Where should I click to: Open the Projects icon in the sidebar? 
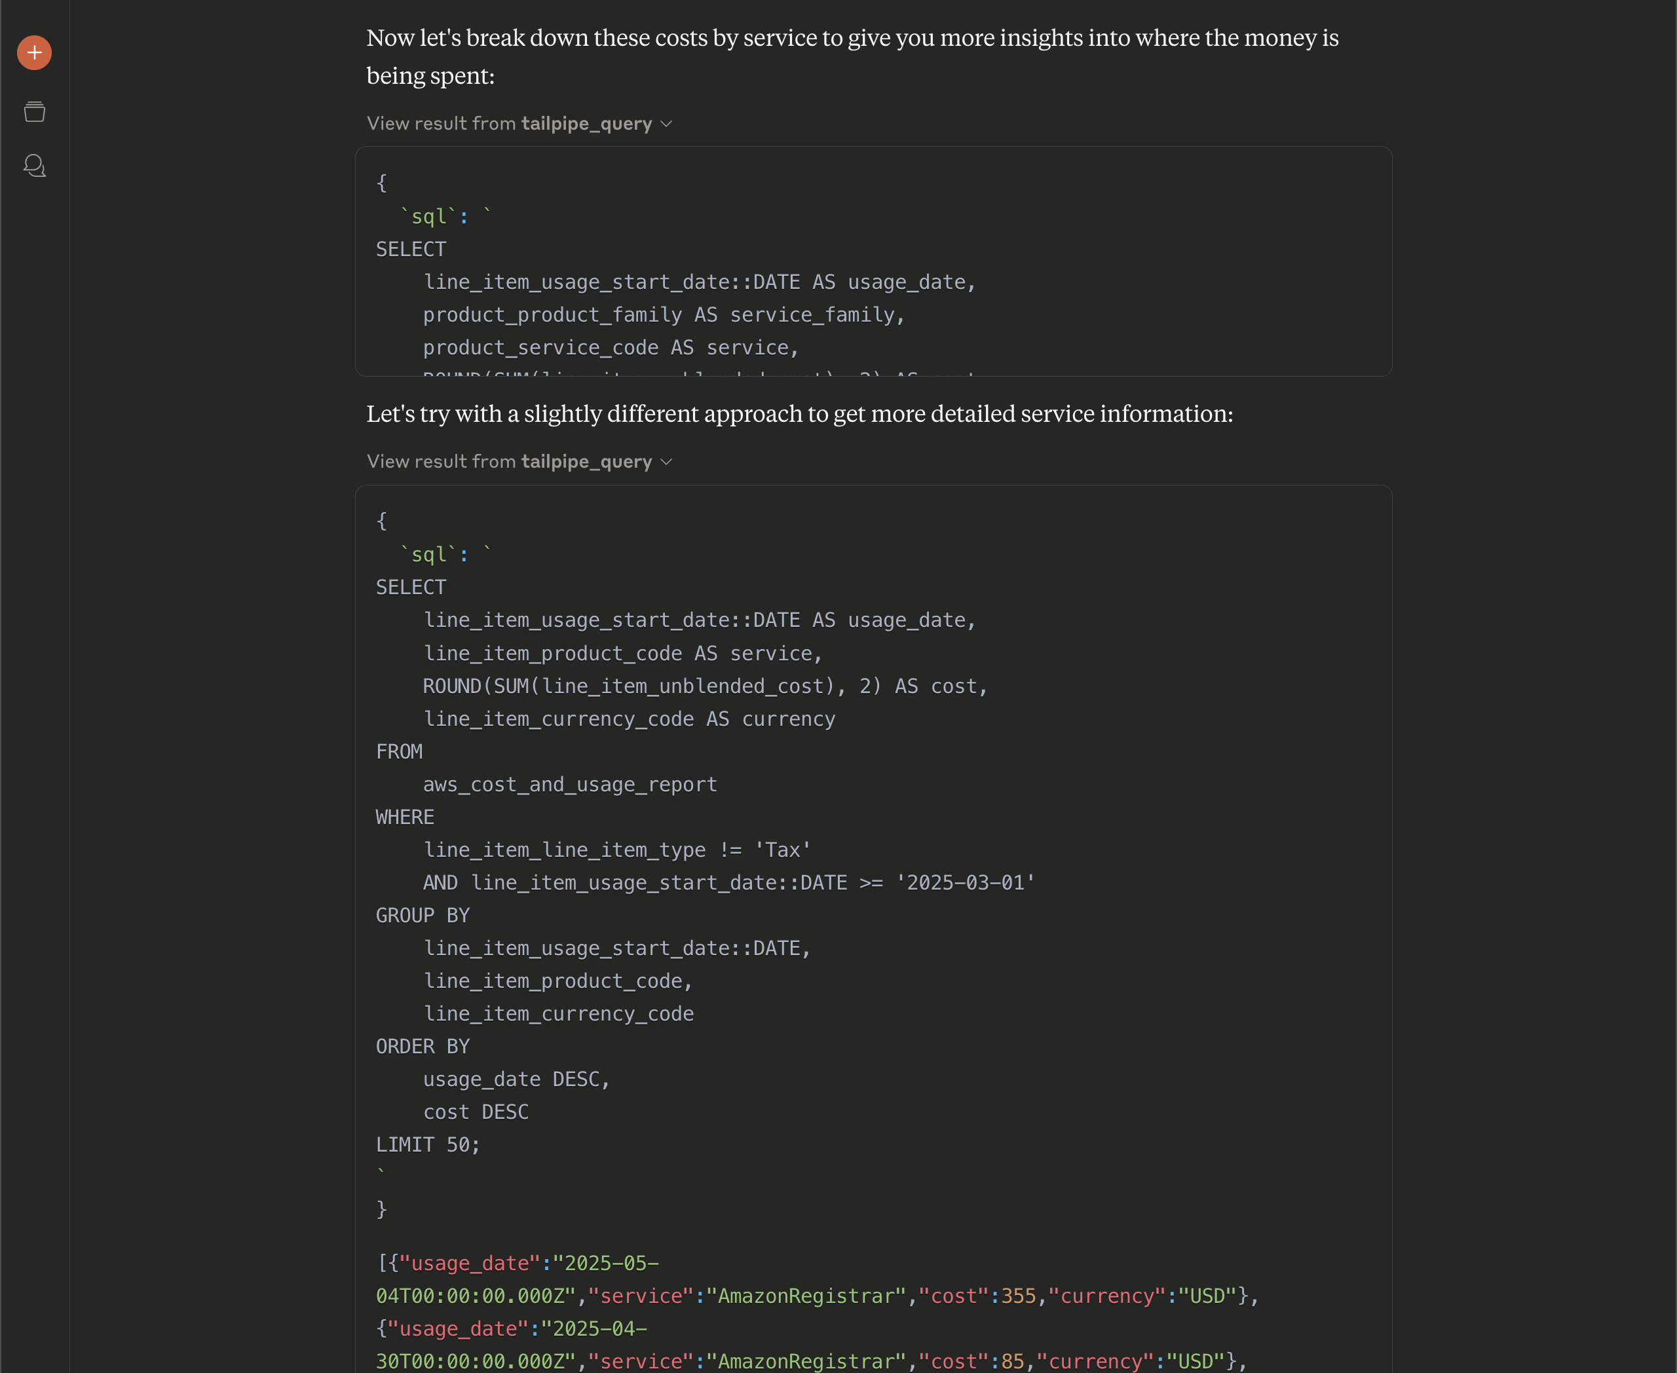[x=34, y=111]
